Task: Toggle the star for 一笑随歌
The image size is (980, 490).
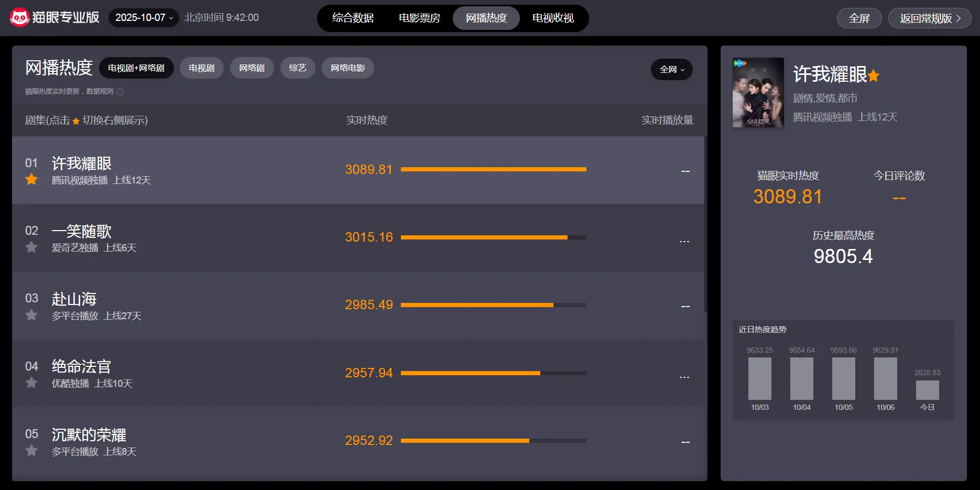Action: pyautogui.click(x=31, y=247)
